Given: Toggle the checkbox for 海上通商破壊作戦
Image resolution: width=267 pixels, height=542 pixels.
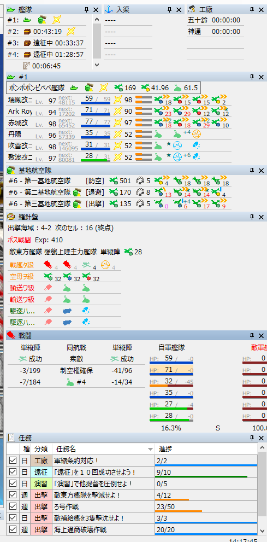Looking at the screenshot, I should (13, 529).
